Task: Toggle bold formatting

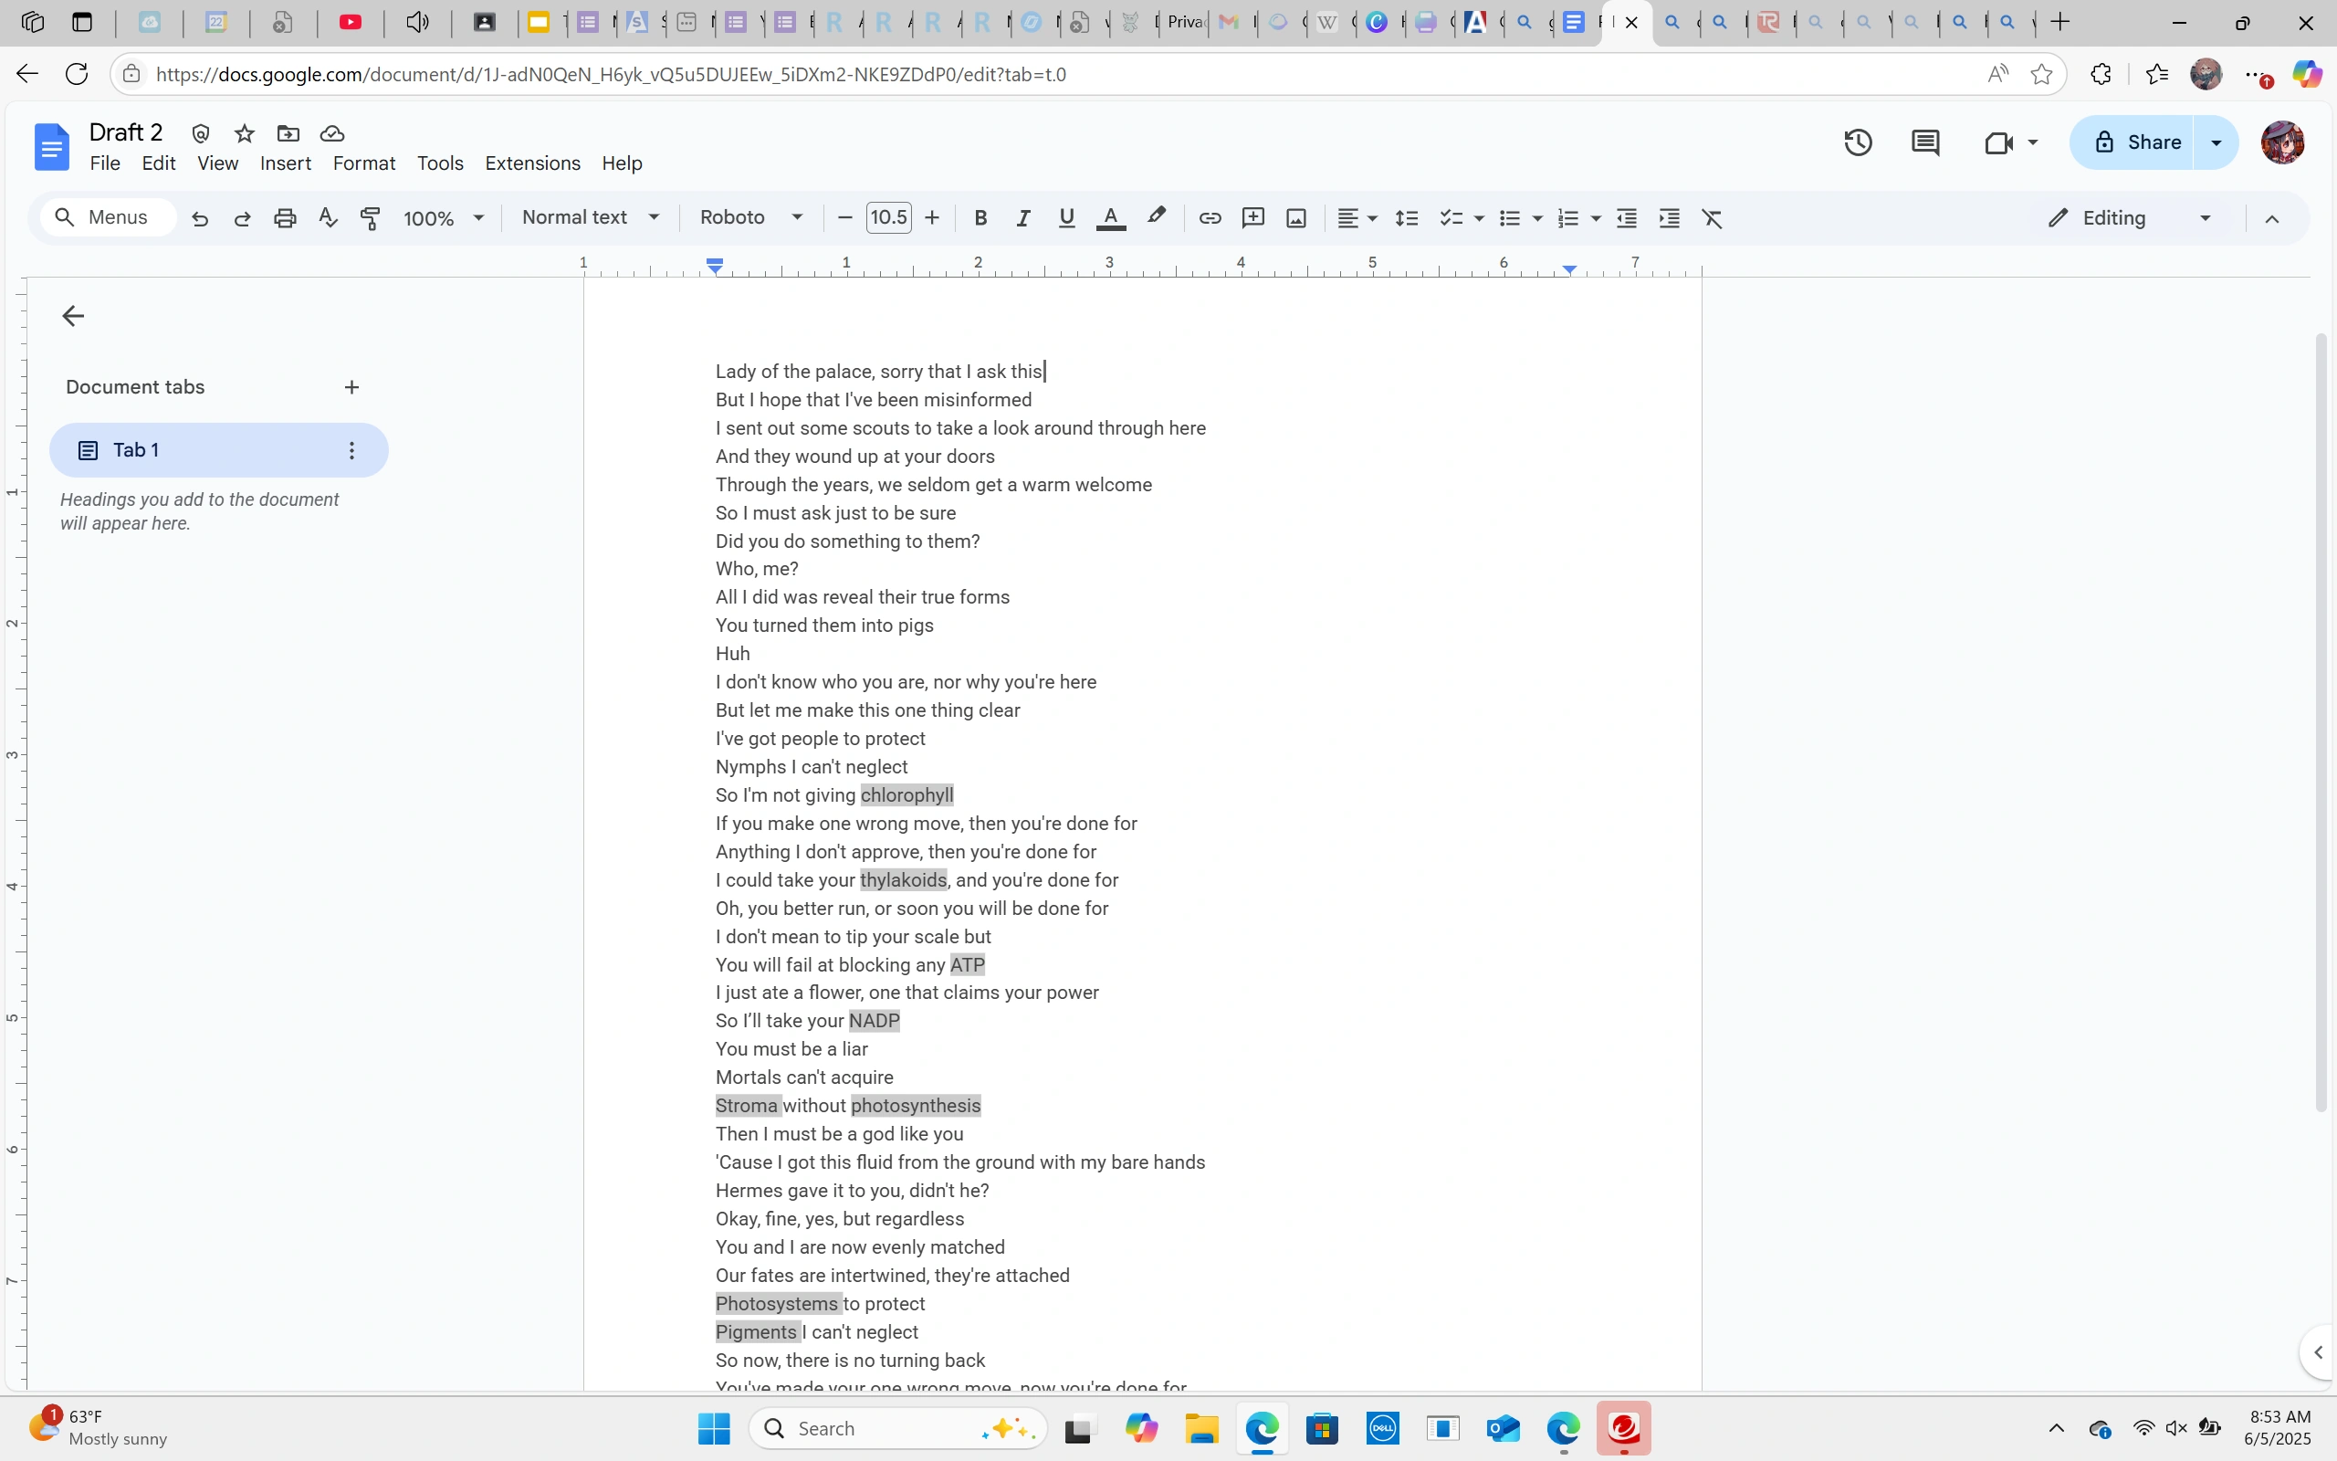Action: pos(980,218)
